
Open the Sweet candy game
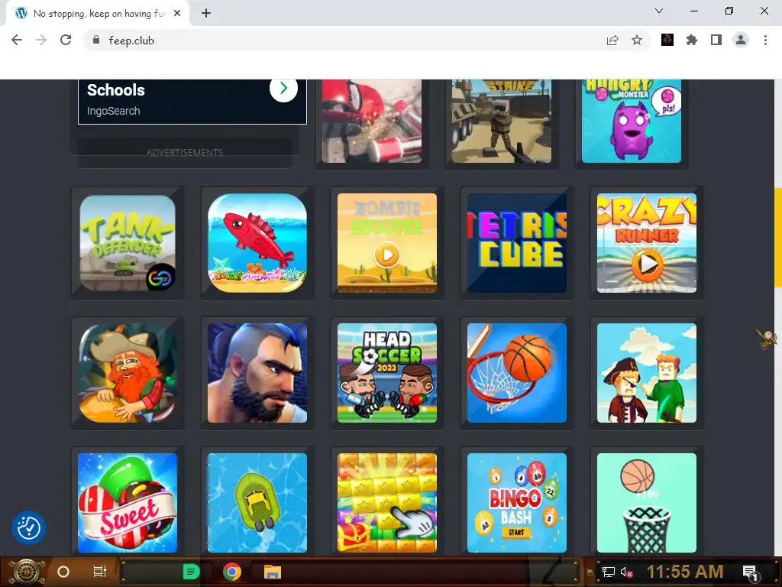pos(128,503)
